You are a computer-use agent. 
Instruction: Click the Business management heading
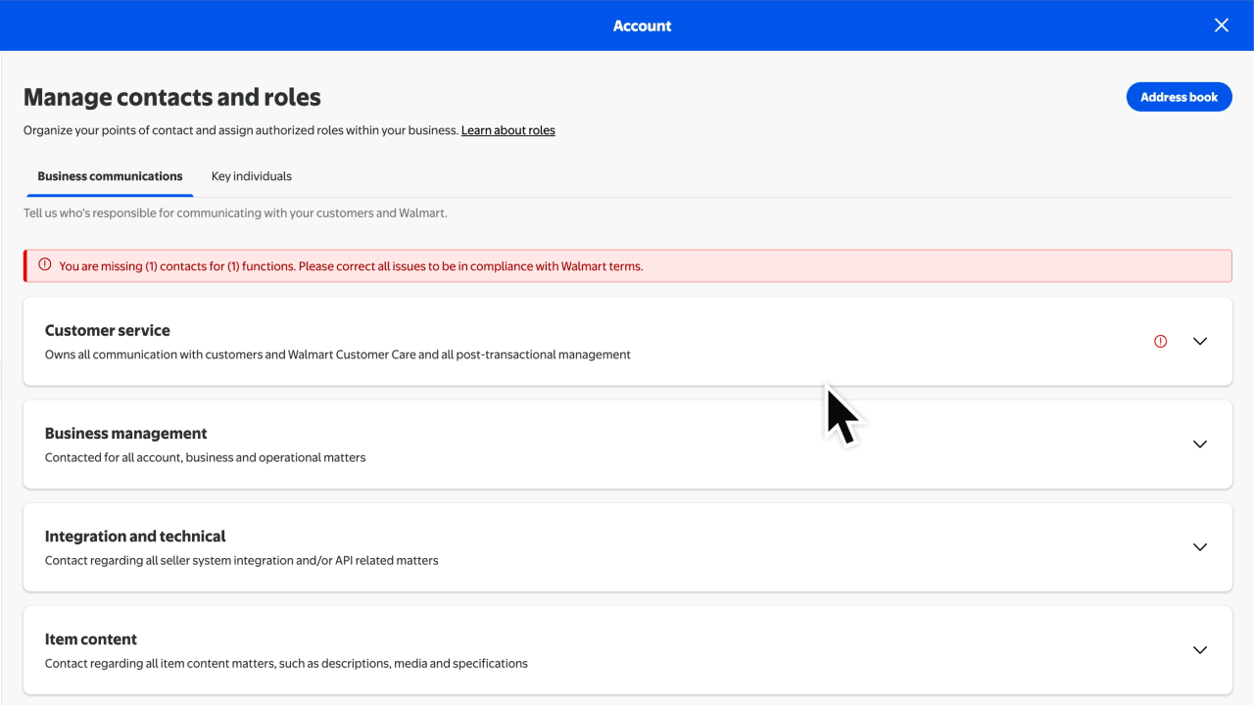click(x=126, y=434)
